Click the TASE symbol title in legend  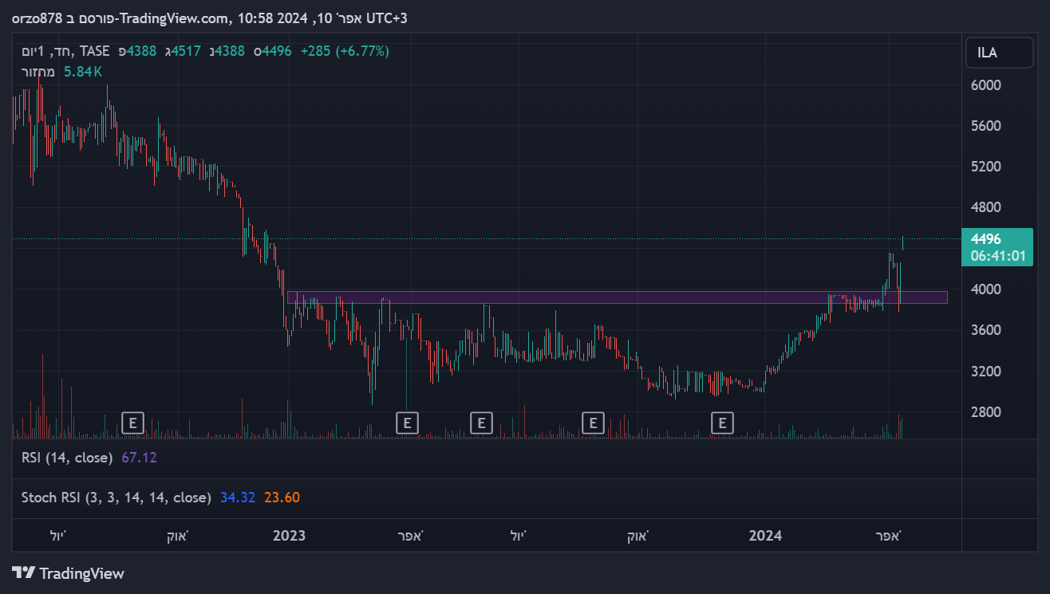point(66,51)
